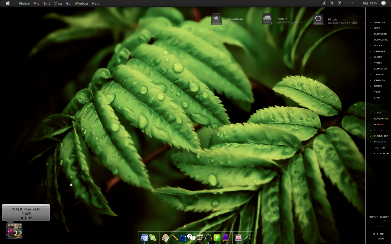The width and height of the screenshot is (391, 244).
Task: Click the third double-right chevron menu icon
Action: coord(339,3)
